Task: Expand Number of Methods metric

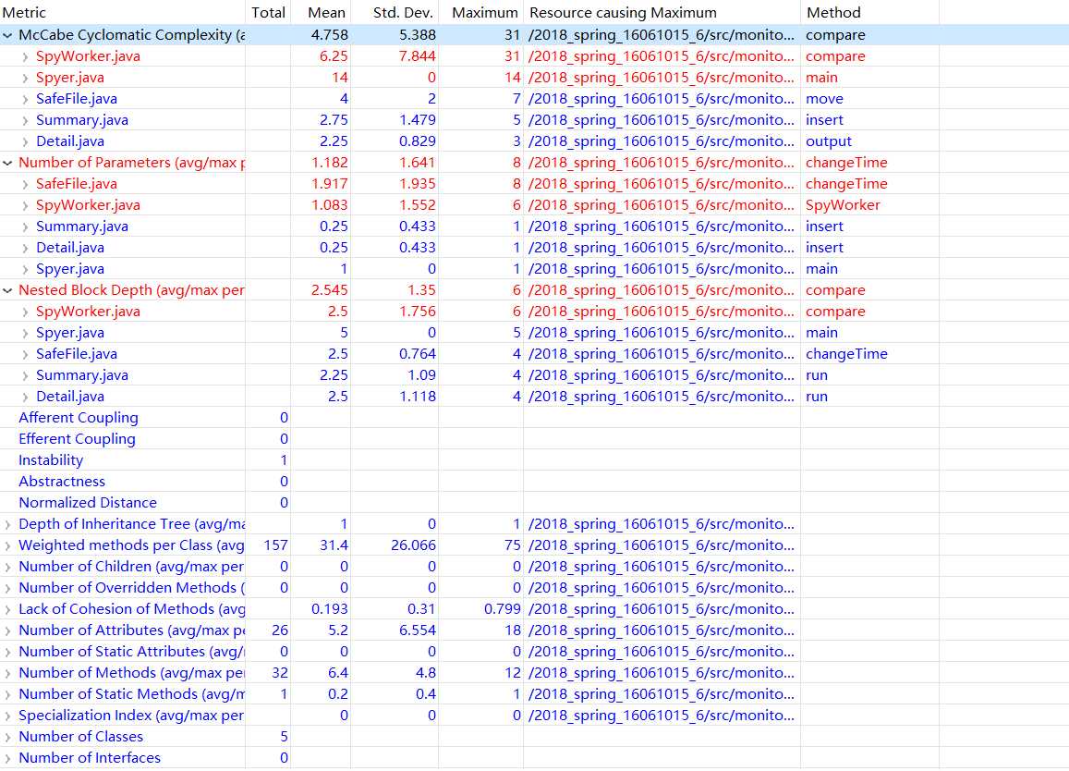Action: pos(8,673)
